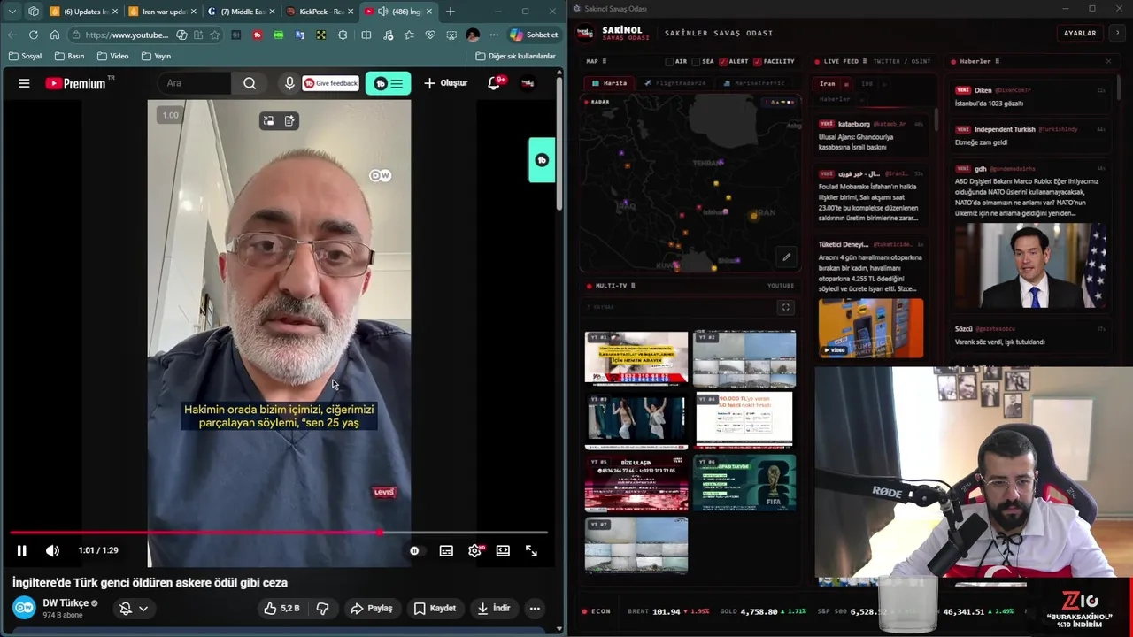Start voice search with microphone icon
Screen dimensions: 1133x637
(x=289, y=83)
